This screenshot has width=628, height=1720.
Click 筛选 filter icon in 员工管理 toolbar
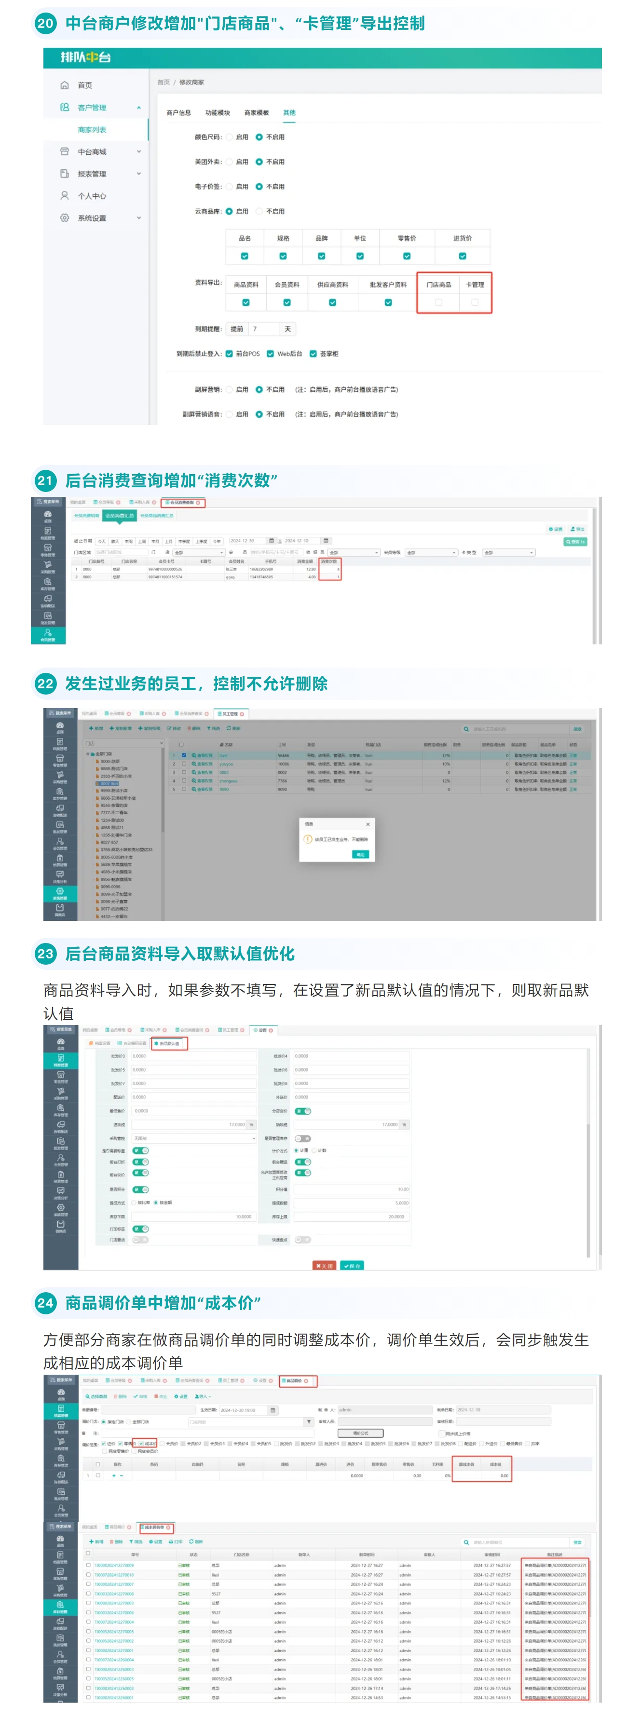pyautogui.click(x=209, y=728)
